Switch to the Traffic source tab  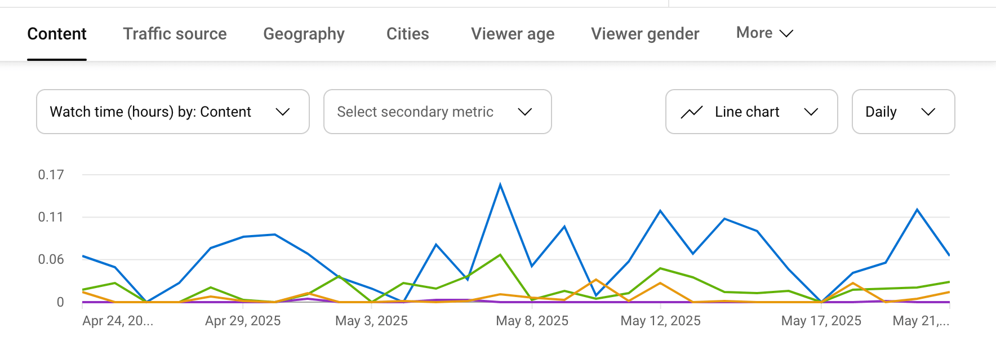pyautogui.click(x=175, y=34)
